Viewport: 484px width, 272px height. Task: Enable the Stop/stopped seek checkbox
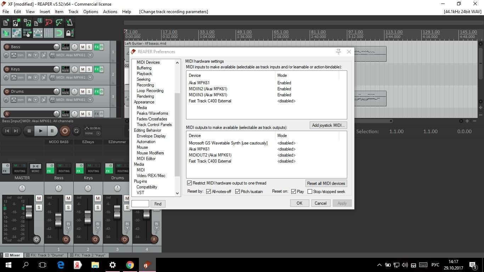(310, 192)
